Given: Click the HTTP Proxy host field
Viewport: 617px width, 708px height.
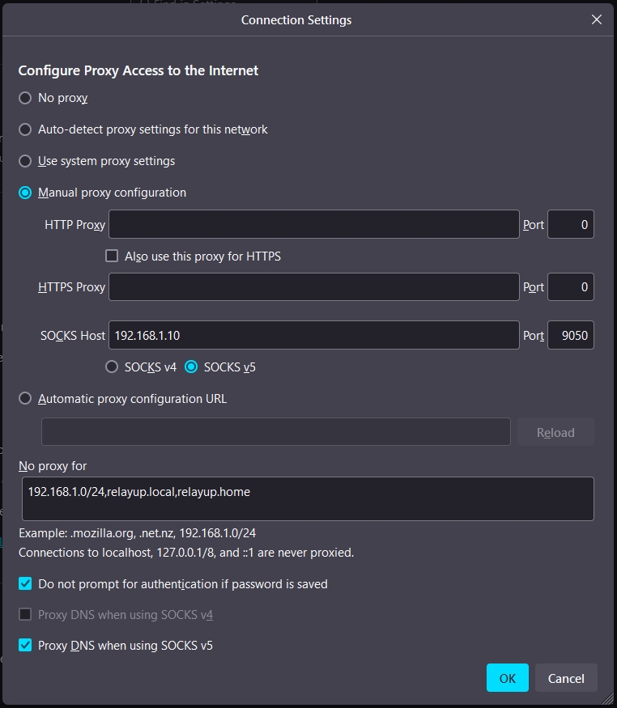Looking at the screenshot, I should click(313, 224).
